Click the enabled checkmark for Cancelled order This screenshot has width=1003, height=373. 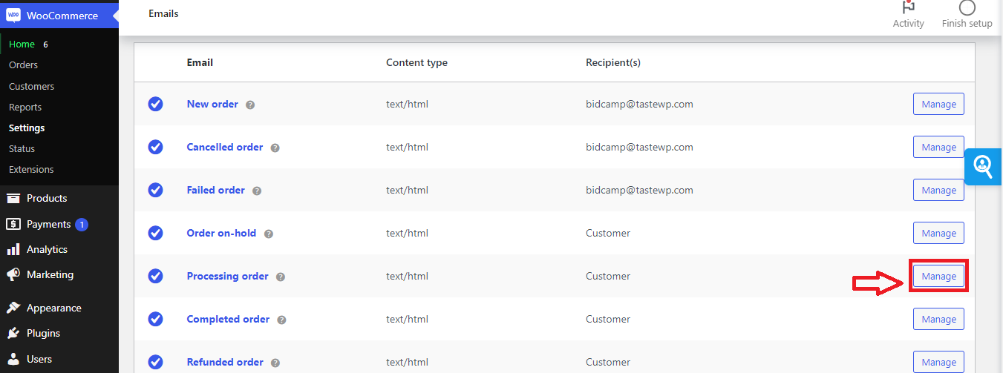click(155, 147)
